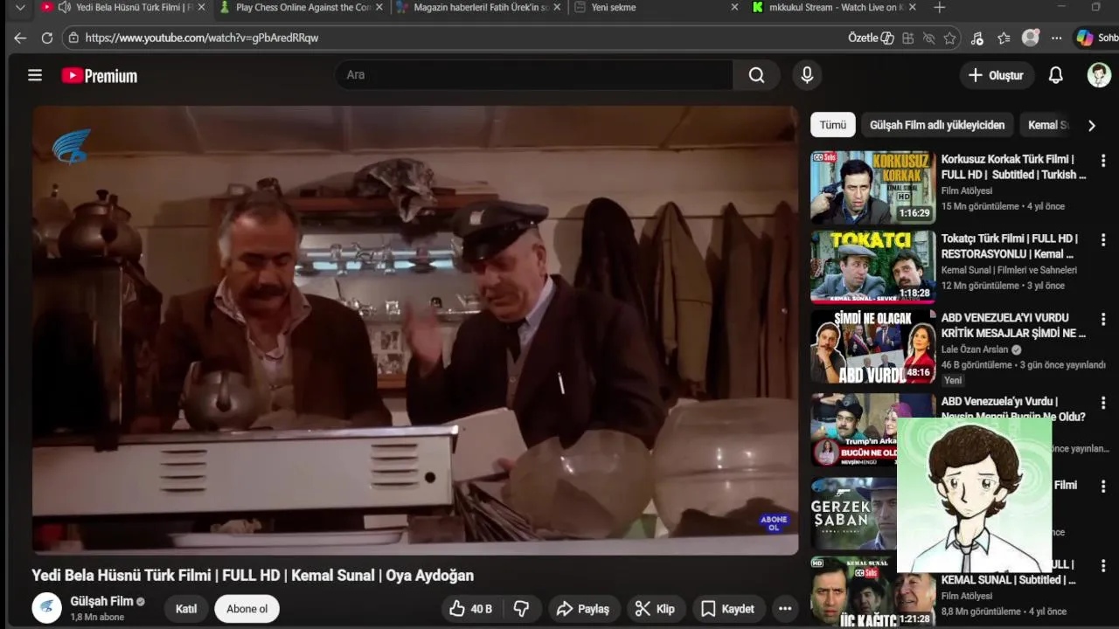Open the Favorites list icon
This screenshot has width=1119, height=629.
point(1004,38)
